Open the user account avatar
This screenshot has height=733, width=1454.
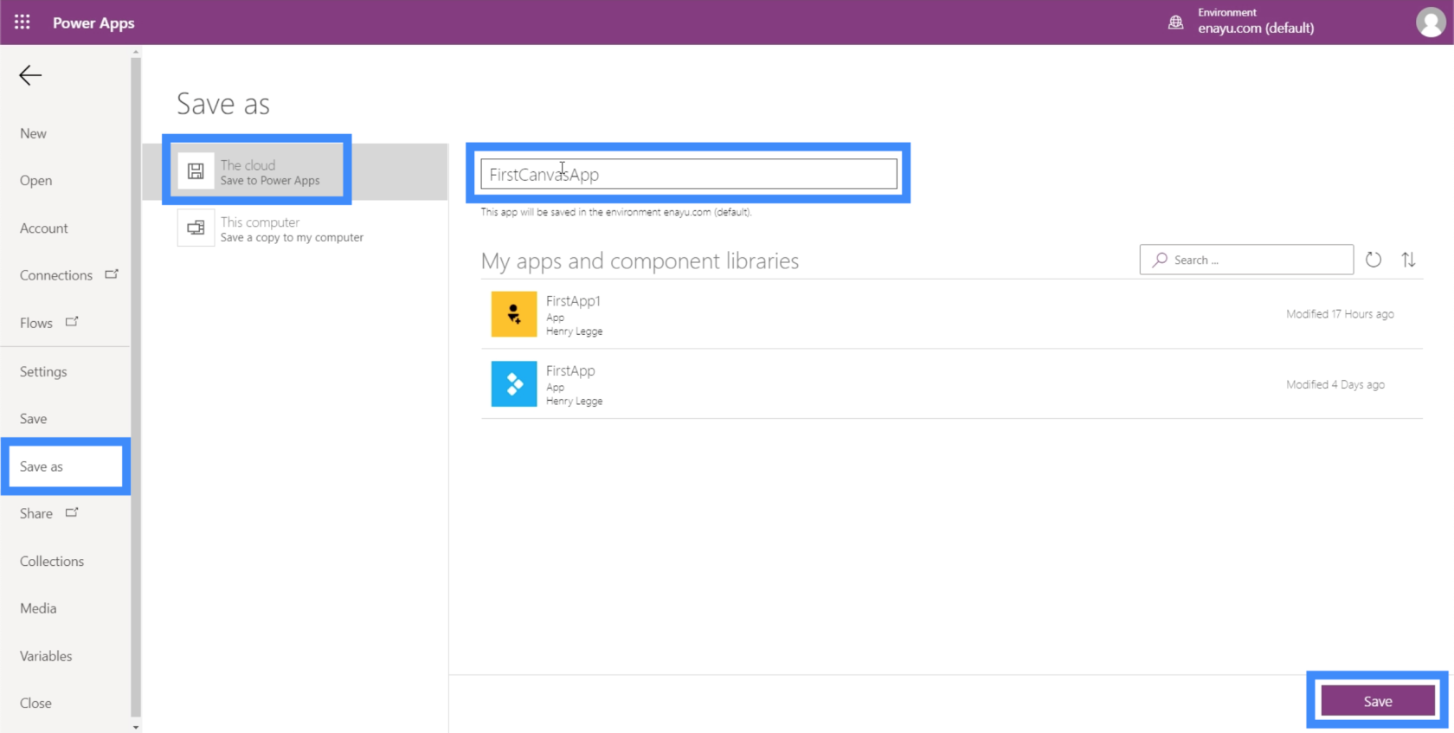[1431, 23]
